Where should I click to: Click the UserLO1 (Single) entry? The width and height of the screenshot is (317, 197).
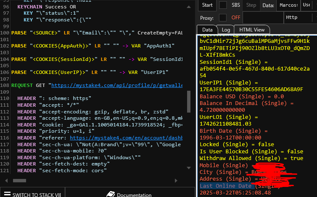(x=229, y=120)
